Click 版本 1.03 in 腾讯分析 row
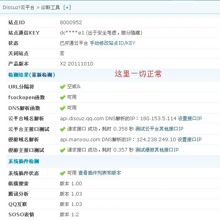The height and width of the screenshot is (221, 220). (x=71, y=194)
